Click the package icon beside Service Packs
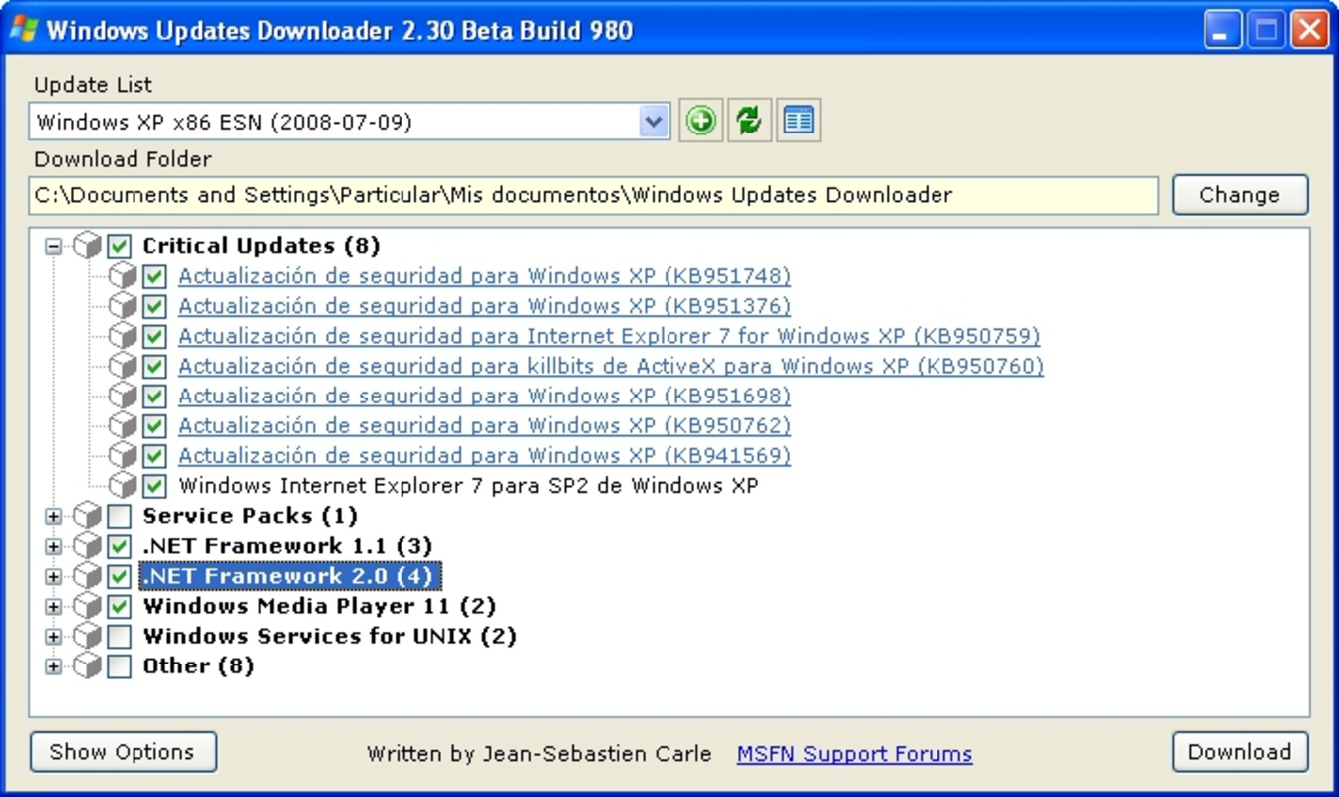 coord(88,516)
